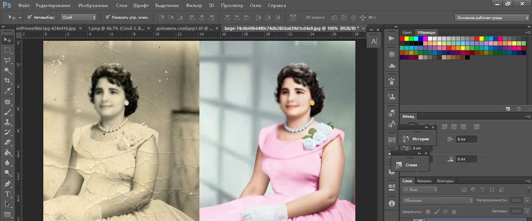Select the Magic Wand tool

[7, 71]
